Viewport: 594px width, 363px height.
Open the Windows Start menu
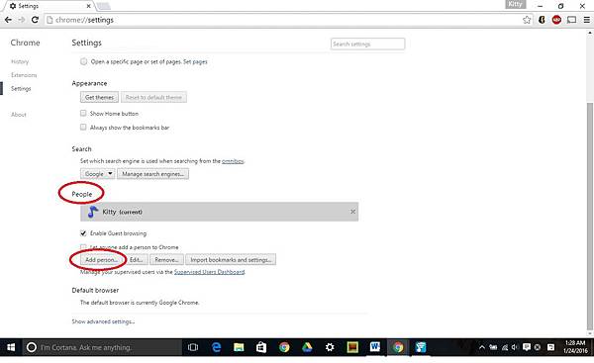11,347
